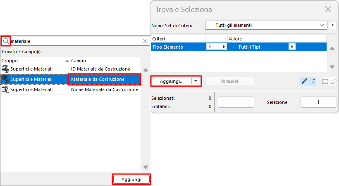Expand the Tutti i Tipi value arrow
Viewport: 339px width, 186px height.
point(292,47)
